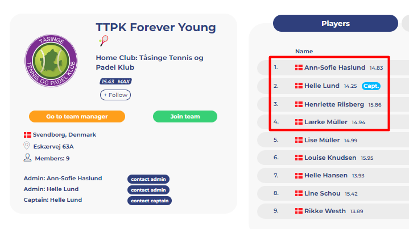Screen dimensions: 409x229
Task: Click the flag icon beside Rikke Westh
Action: point(299,211)
